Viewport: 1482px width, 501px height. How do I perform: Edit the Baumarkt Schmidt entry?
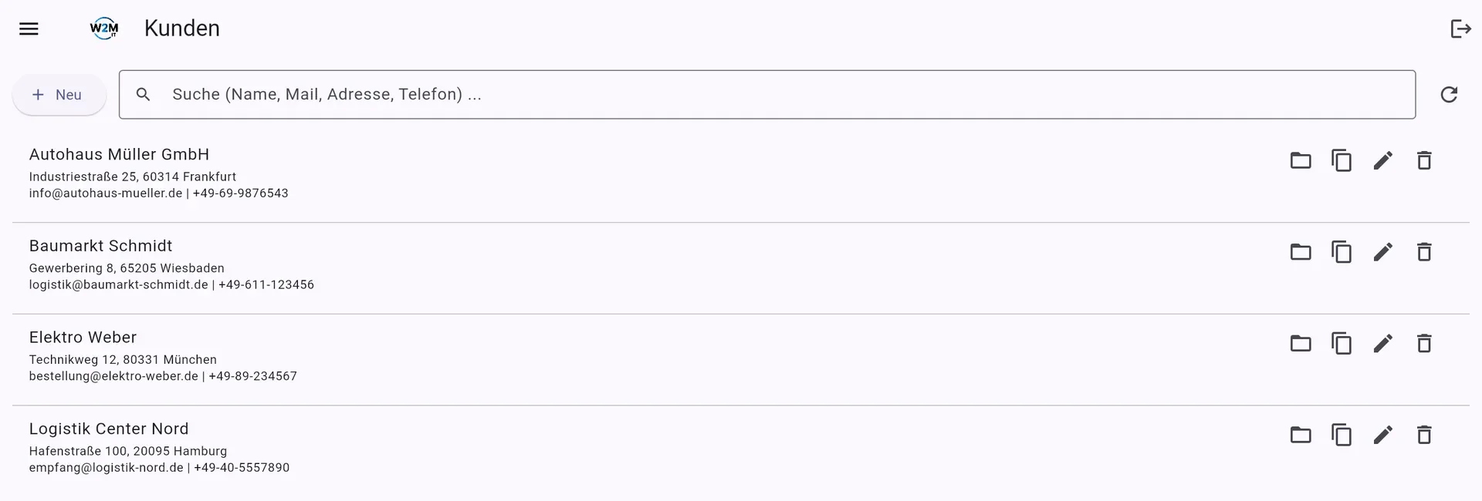point(1383,252)
